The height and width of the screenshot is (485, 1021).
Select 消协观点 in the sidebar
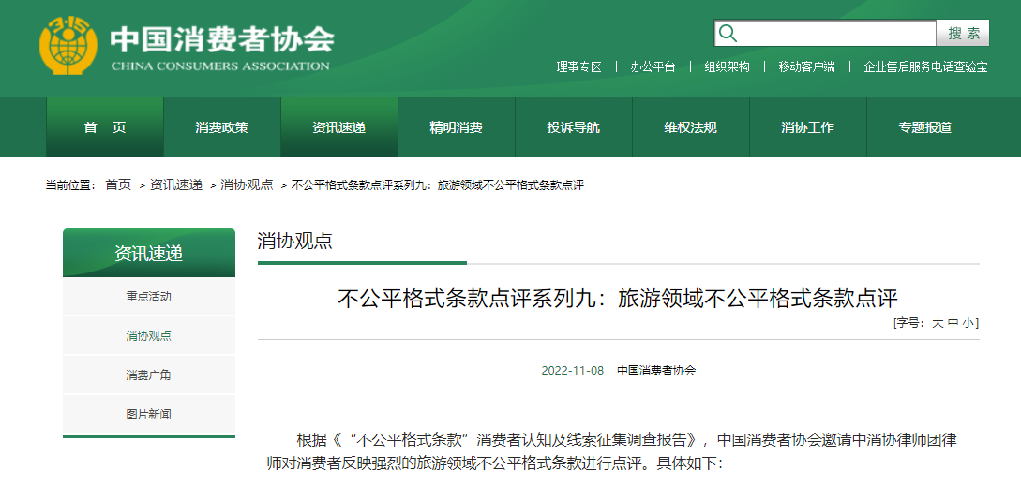(149, 336)
